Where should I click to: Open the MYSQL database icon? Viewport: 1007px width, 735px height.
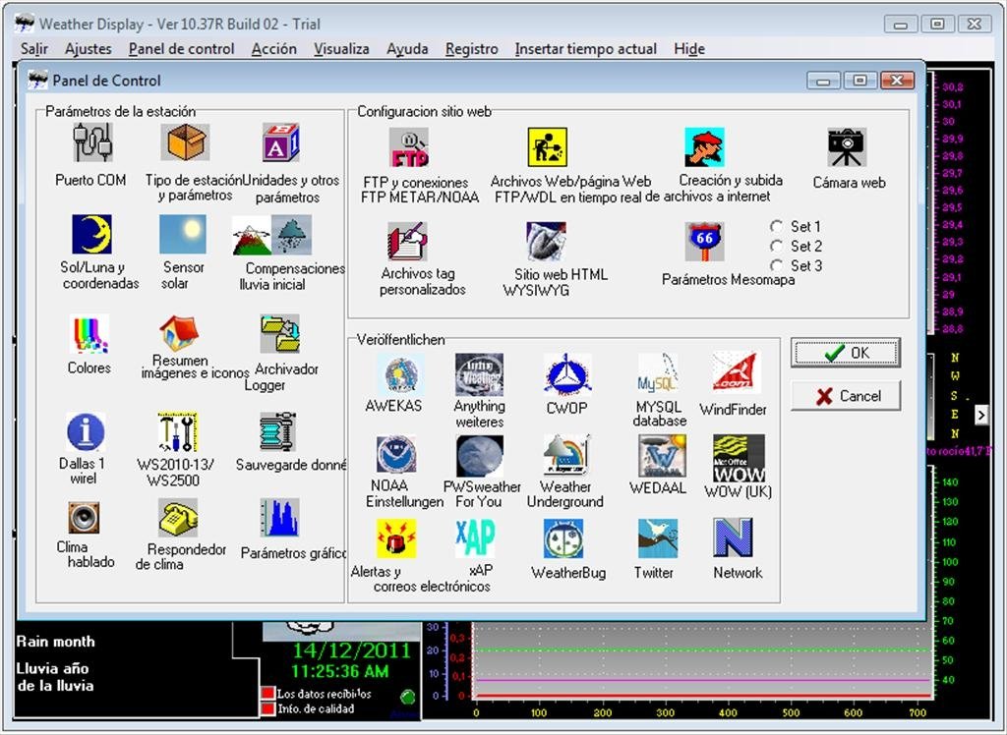coord(658,373)
